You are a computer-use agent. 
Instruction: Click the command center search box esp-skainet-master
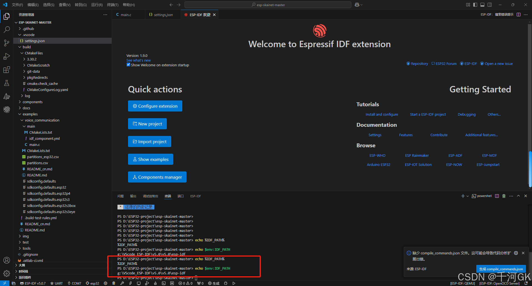268,5
